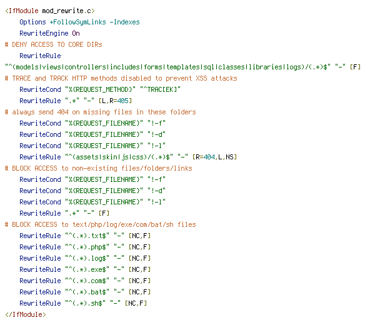Click the Options +FollowSymLinks -Indexes line
Image resolution: width=375 pixels, height=325 pixels.
click(79, 22)
